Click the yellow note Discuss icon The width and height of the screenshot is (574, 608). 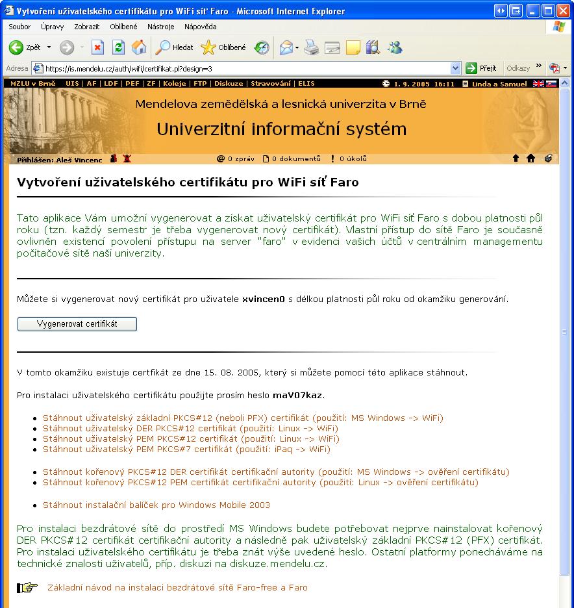click(x=353, y=47)
